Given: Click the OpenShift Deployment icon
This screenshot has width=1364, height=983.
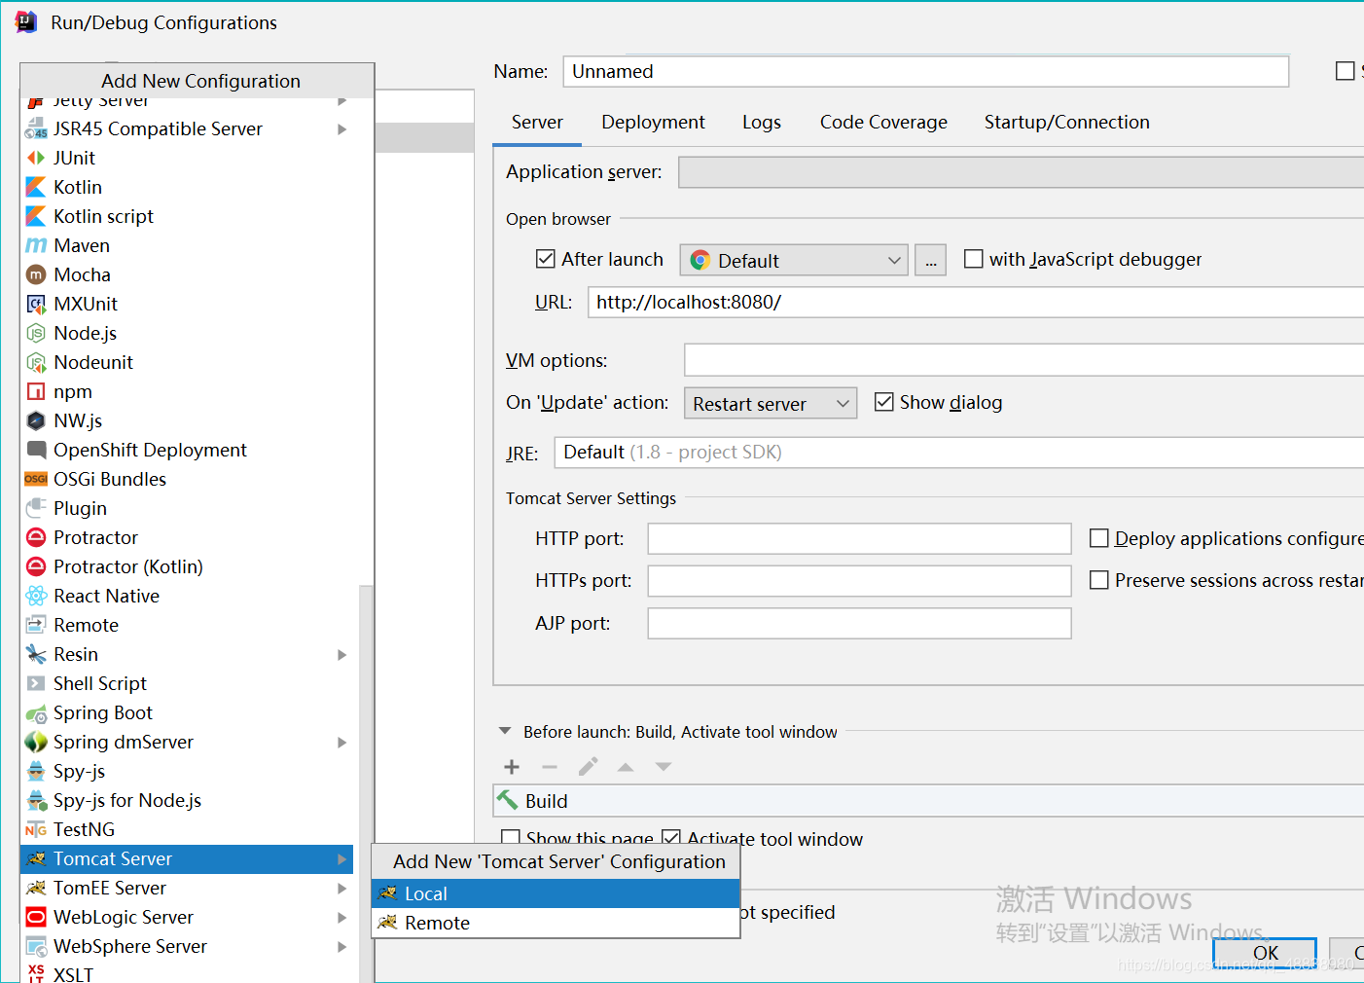Looking at the screenshot, I should click(x=36, y=450).
